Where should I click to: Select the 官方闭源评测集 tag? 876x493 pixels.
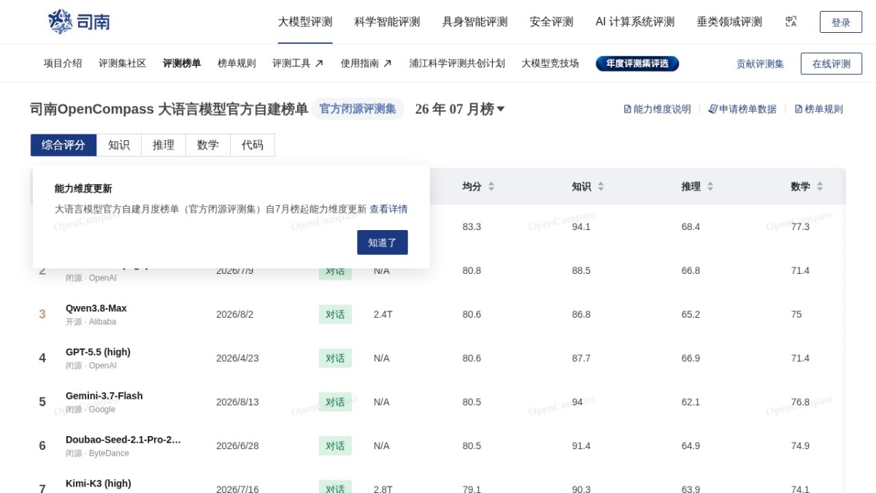coord(358,109)
